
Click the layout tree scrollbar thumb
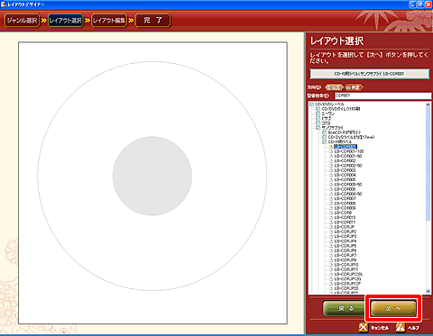[x=428, y=164]
